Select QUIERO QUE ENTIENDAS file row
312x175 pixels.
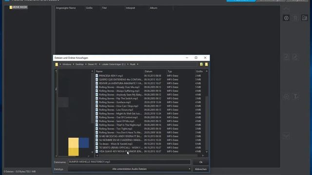click(x=150, y=80)
